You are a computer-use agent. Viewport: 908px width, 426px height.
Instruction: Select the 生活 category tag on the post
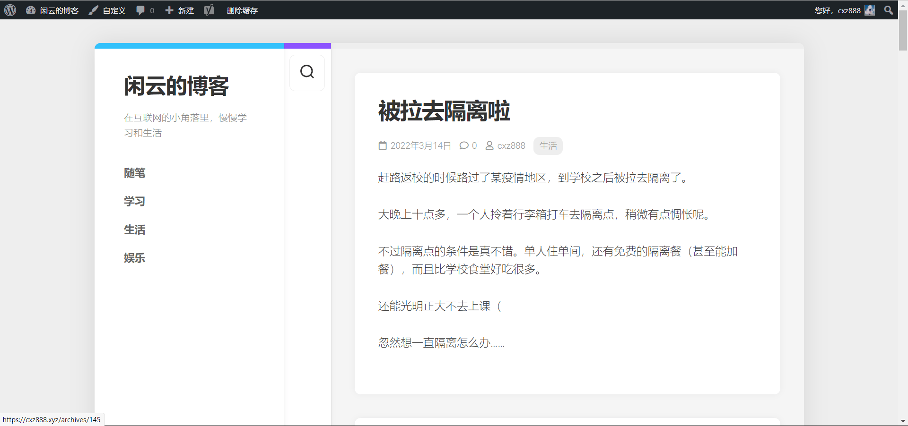pos(548,145)
